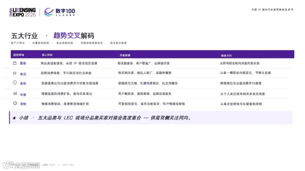Screen dimensions: 305x171
Task: Select the 关键数据 column header
Action: [x=125, y=55]
